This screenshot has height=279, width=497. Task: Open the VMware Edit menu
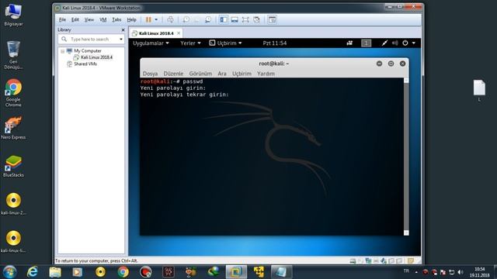(75, 19)
